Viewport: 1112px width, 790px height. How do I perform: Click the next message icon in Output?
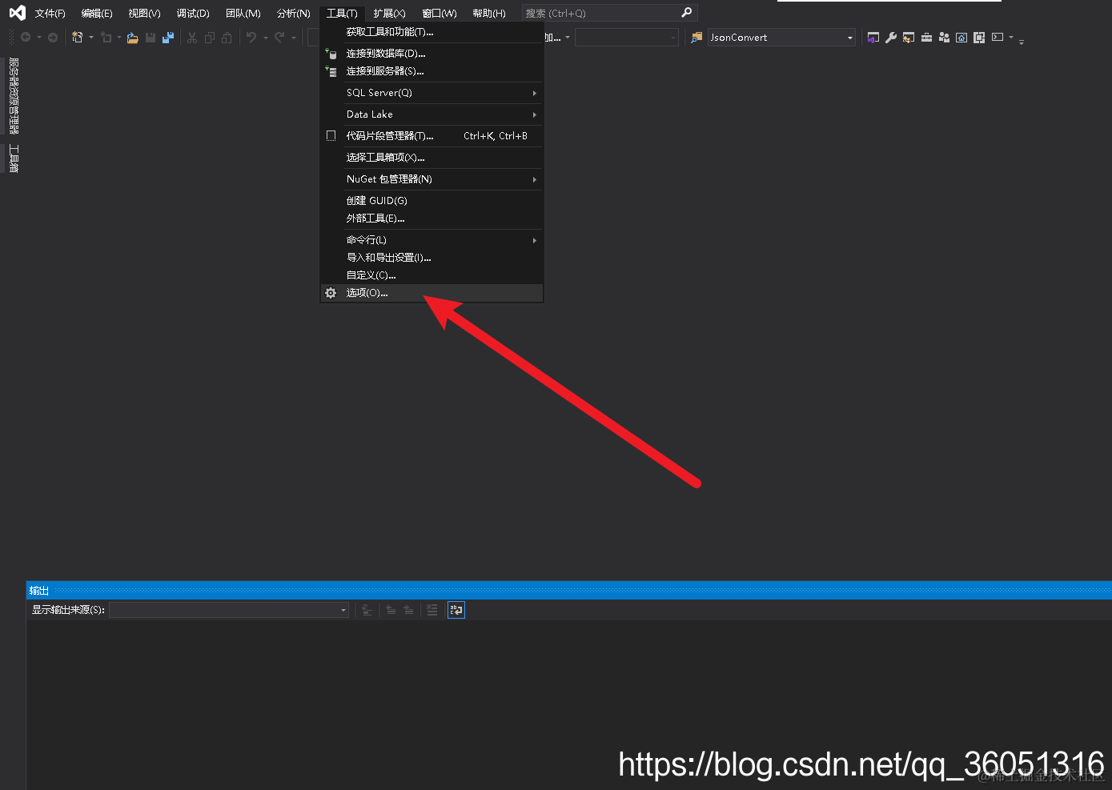(x=408, y=610)
